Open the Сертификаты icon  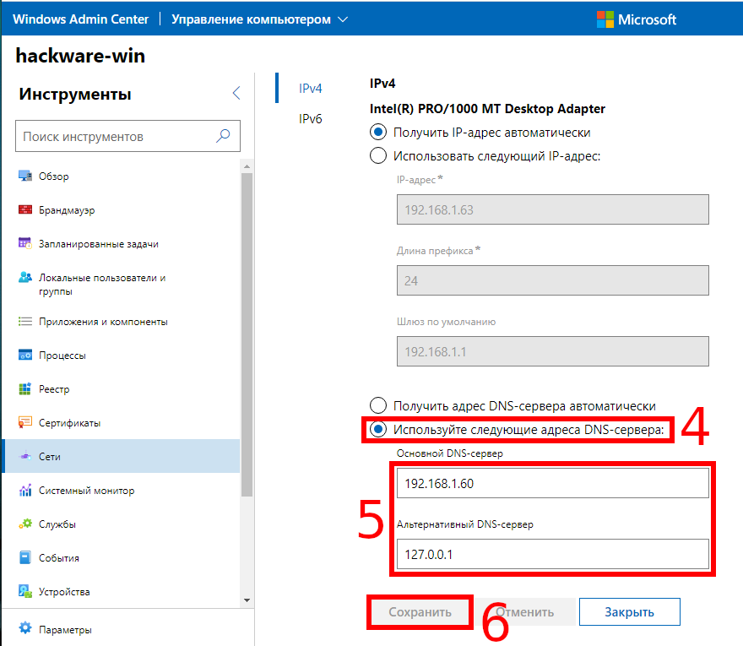tap(24, 423)
